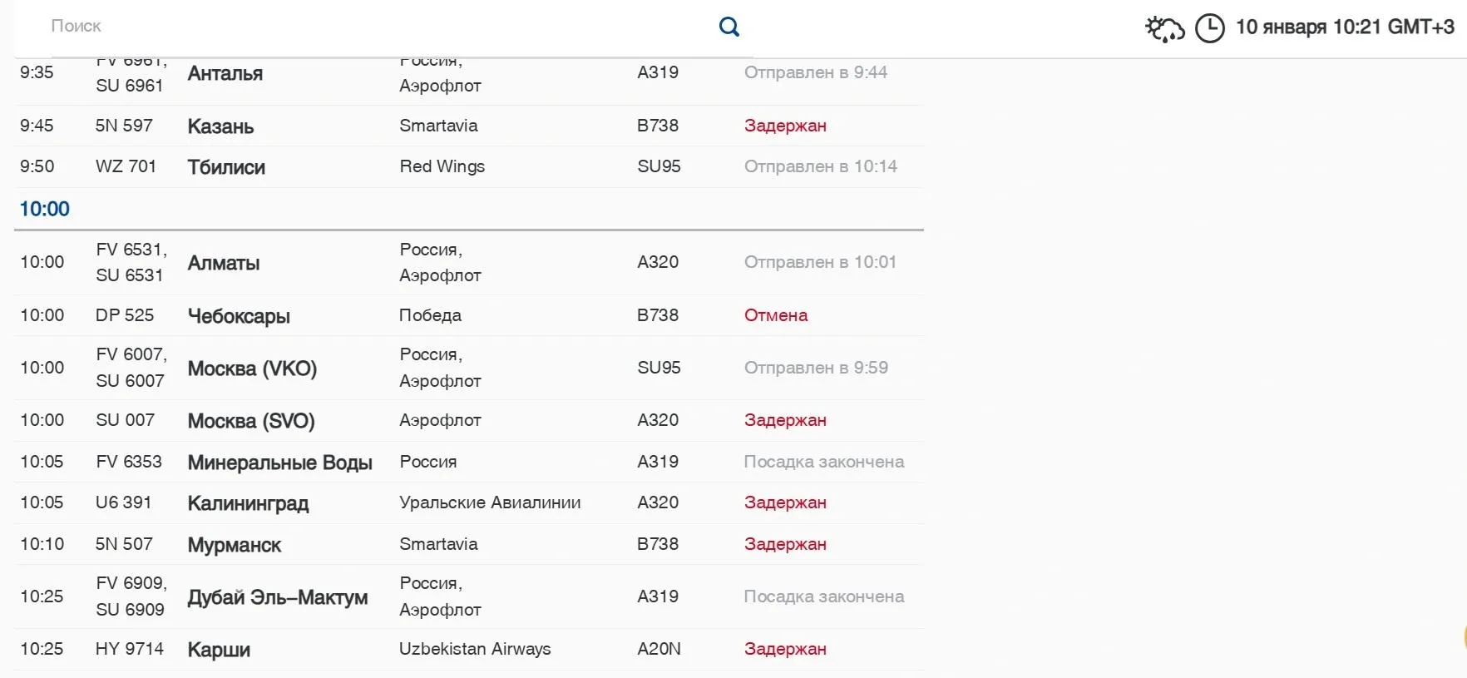Open the Москва (VKO) flight

252,369
